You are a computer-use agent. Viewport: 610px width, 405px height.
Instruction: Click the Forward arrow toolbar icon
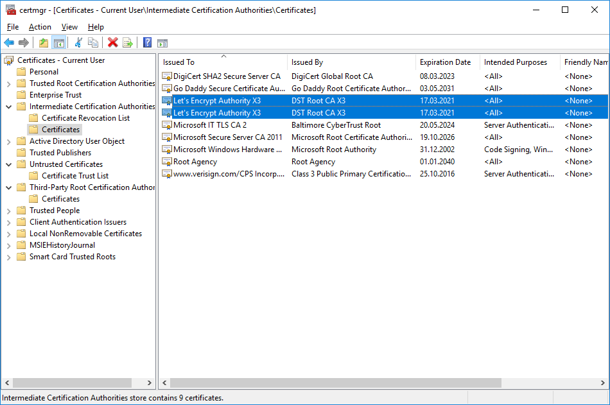(24, 43)
